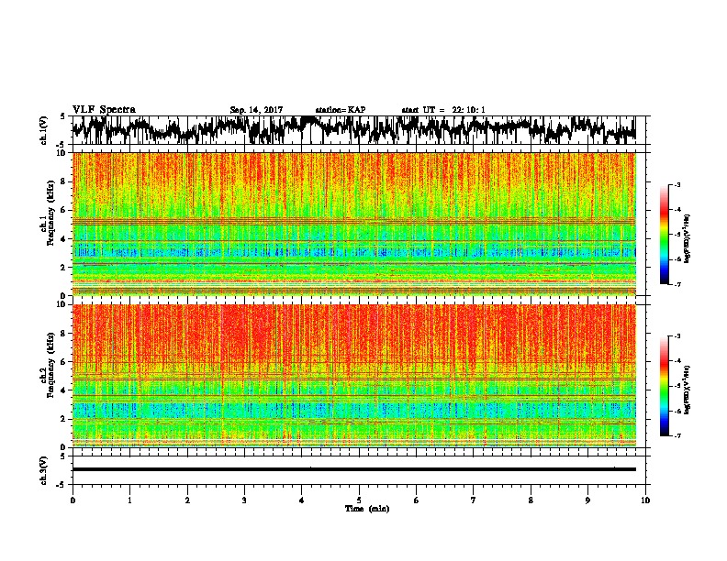Click time axis tick label '3'
This screenshot has width=727, height=561.
(244, 500)
